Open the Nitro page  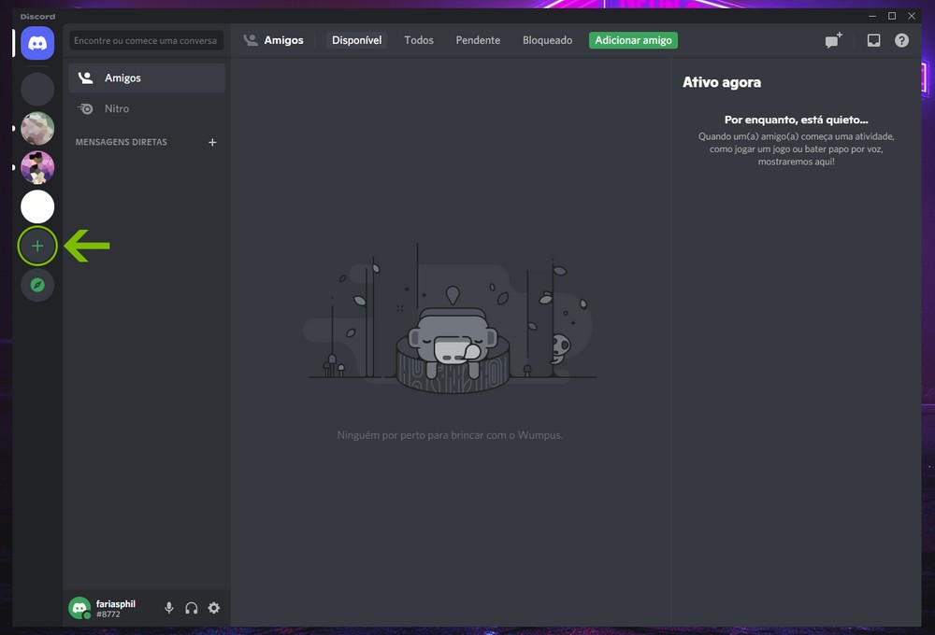tap(117, 108)
